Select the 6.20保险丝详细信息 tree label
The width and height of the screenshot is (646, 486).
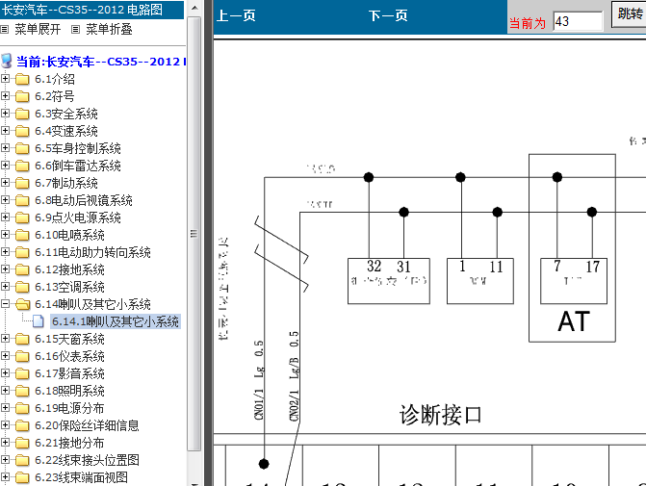(x=87, y=425)
